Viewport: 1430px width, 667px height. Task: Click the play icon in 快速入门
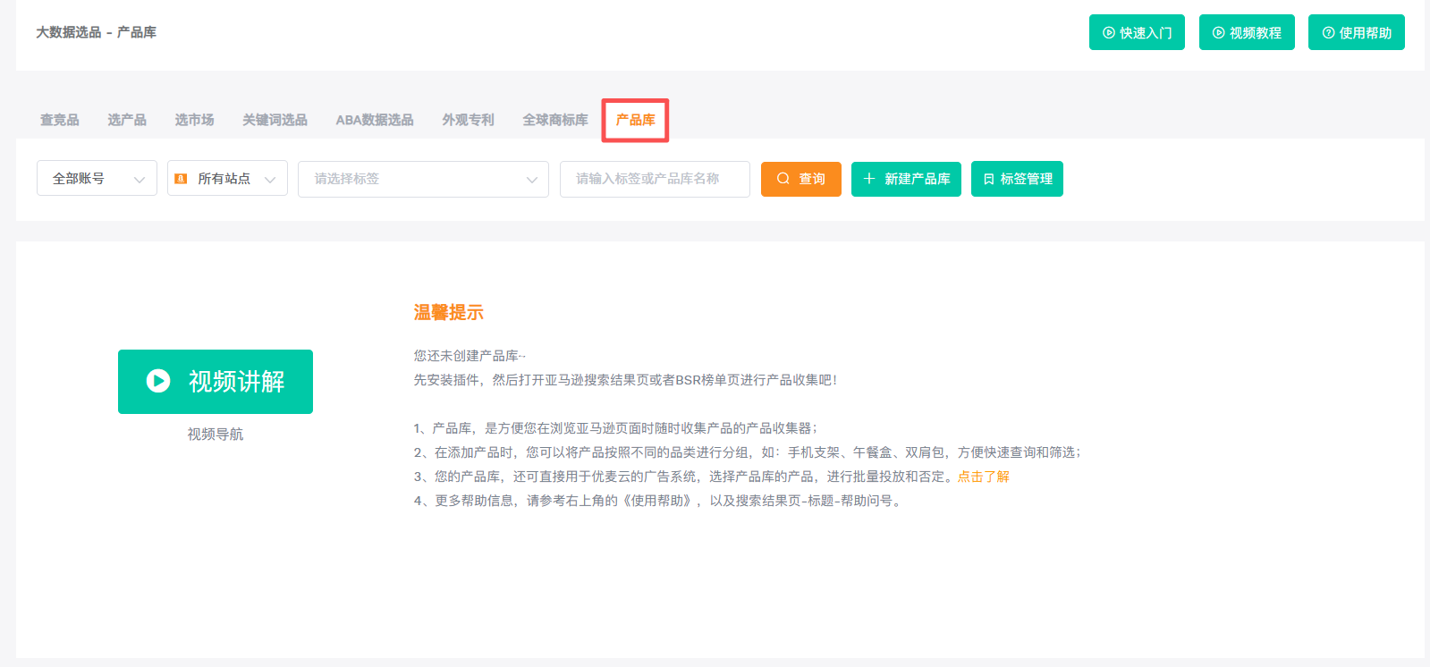coord(1109,33)
